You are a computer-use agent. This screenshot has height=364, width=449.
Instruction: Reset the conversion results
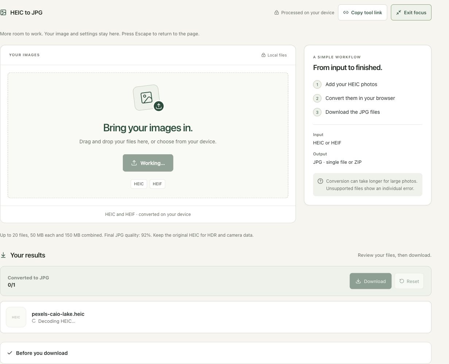tap(409, 281)
